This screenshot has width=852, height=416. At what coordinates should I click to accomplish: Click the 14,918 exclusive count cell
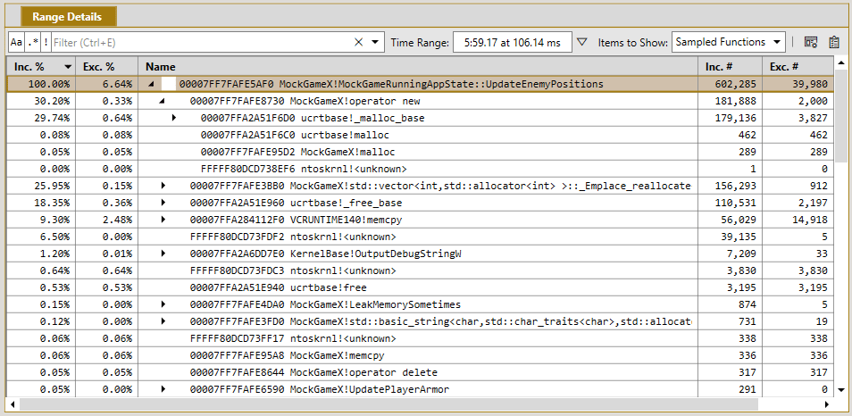(798, 220)
